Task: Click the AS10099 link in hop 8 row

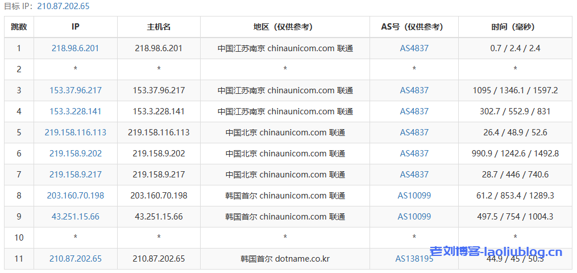Action: (414, 196)
